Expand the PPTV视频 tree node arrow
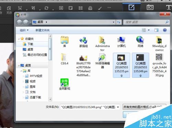The height and width of the screenshot is (128, 172). 23,76
